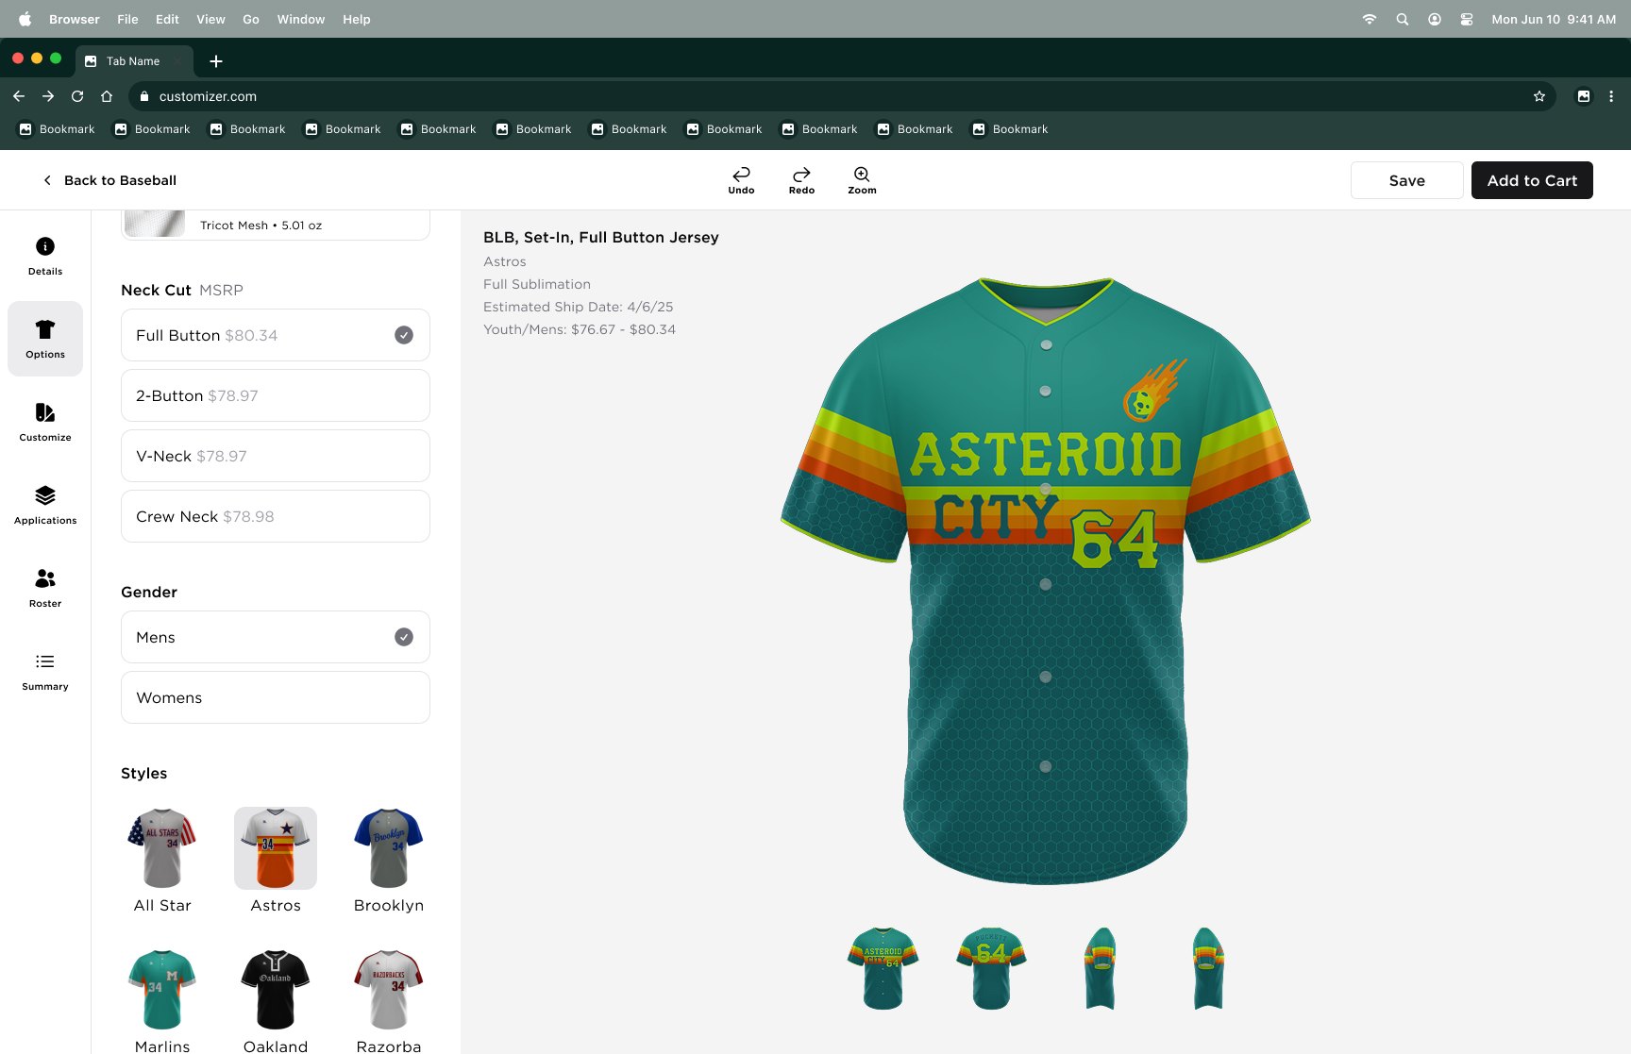Open the first Bookmark in bookmarks bar
Viewport: 1631px width, 1054px height.
tap(58, 129)
